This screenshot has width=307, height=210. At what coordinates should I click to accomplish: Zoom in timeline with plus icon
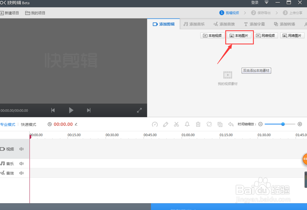click(300, 124)
